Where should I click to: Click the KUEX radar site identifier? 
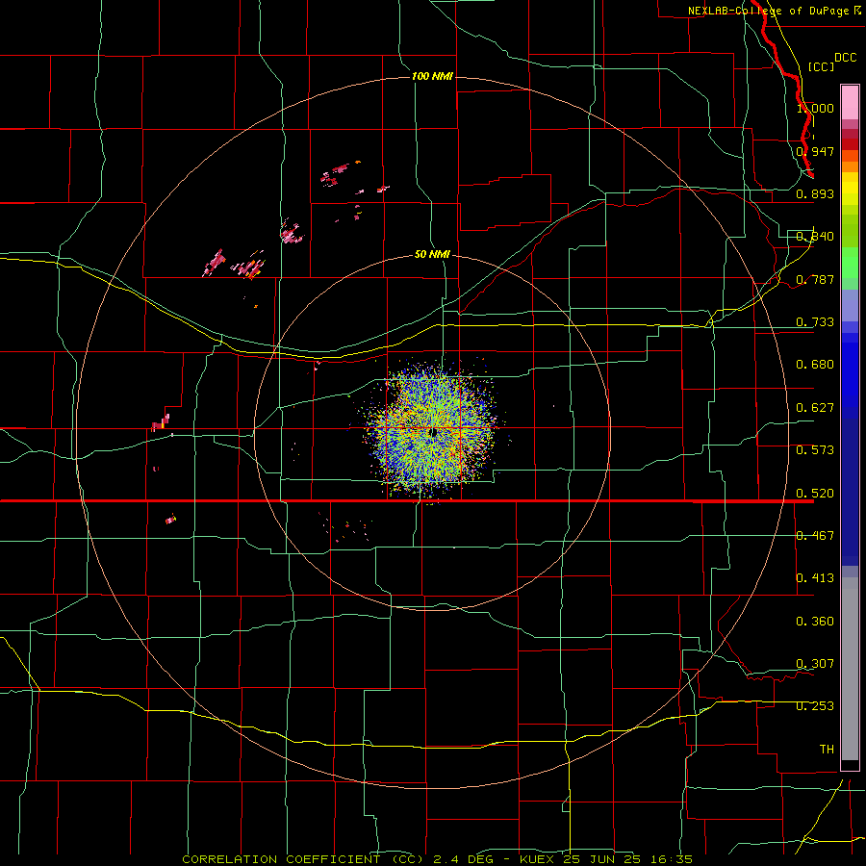539,859
